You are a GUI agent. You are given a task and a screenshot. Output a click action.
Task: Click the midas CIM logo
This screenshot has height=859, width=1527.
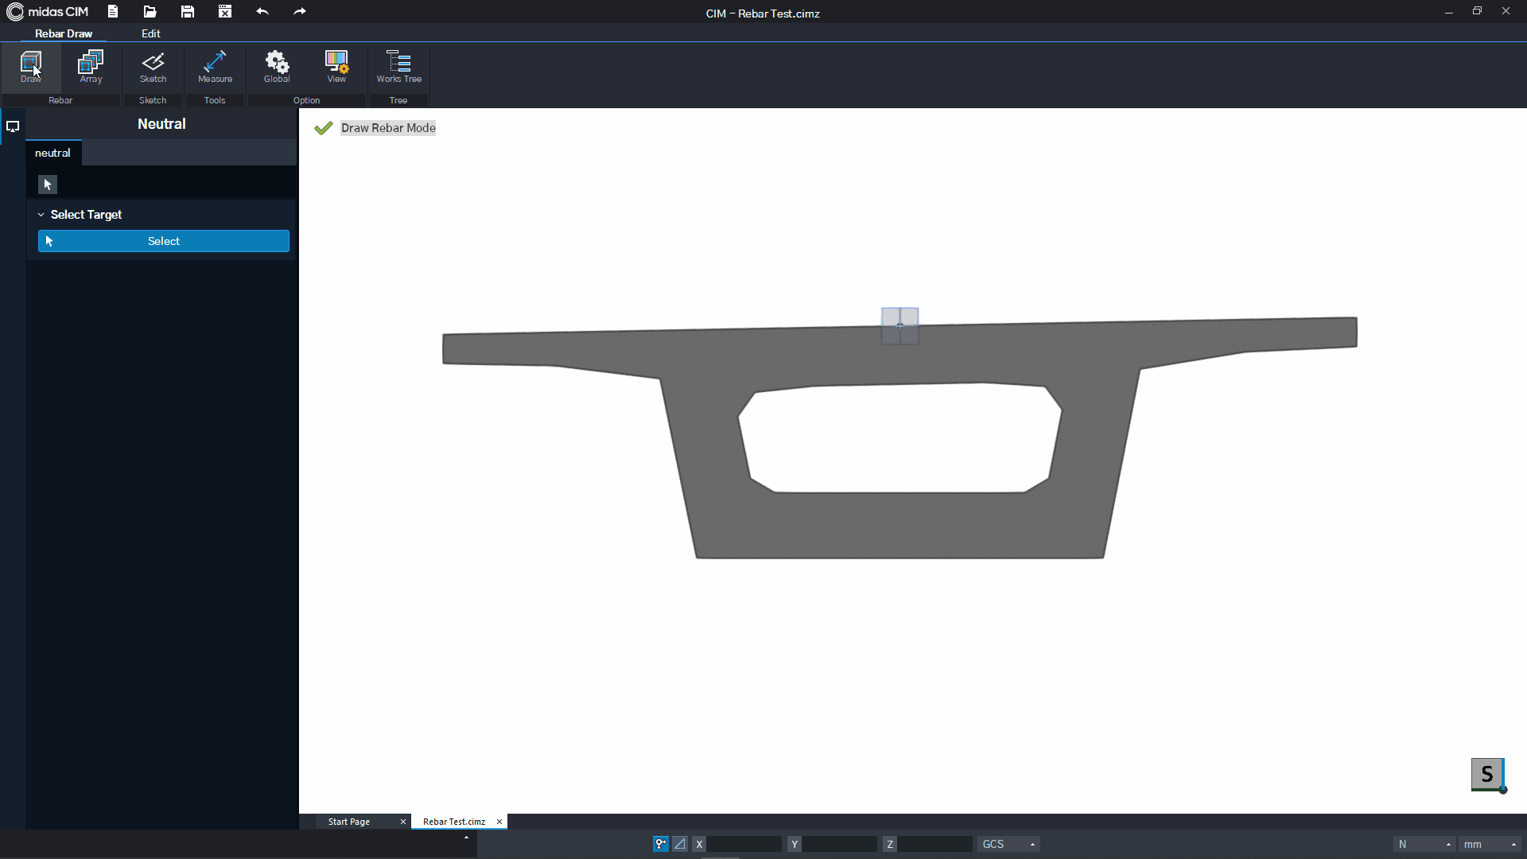(48, 11)
